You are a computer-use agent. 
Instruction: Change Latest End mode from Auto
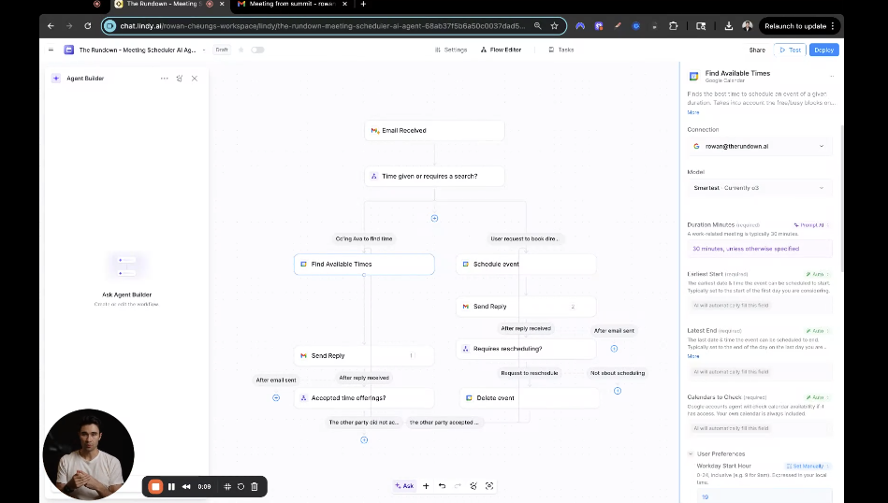pyautogui.click(x=817, y=331)
